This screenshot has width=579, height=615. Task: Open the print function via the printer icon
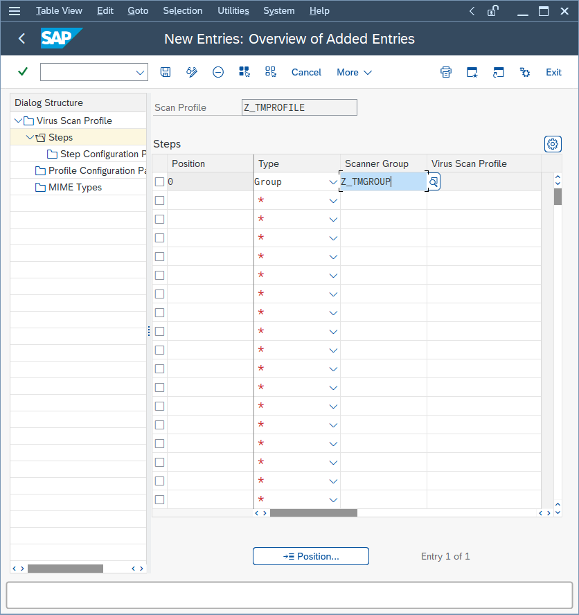point(445,72)
